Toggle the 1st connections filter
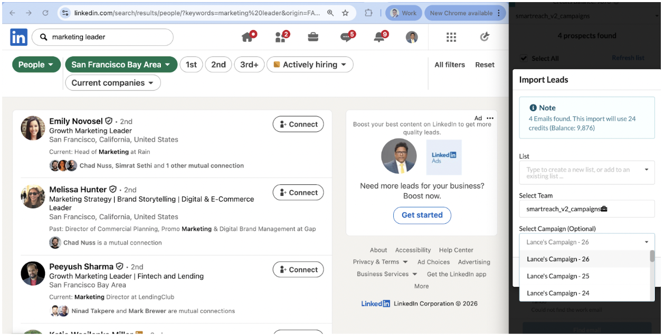The height and width of the screenshot is (335, 664). click(191, 65)
